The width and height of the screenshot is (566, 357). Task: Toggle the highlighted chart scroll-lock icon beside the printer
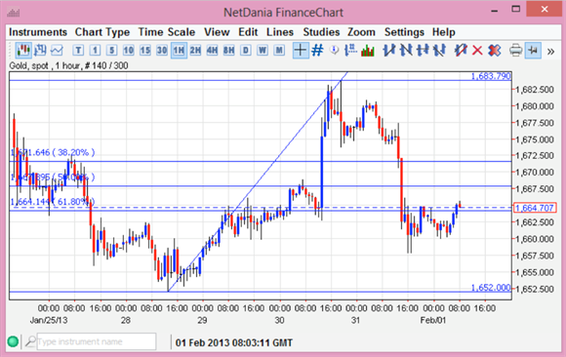coord(533,50)
